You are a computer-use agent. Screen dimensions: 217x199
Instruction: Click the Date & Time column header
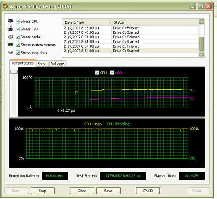[x=87, y=22]
